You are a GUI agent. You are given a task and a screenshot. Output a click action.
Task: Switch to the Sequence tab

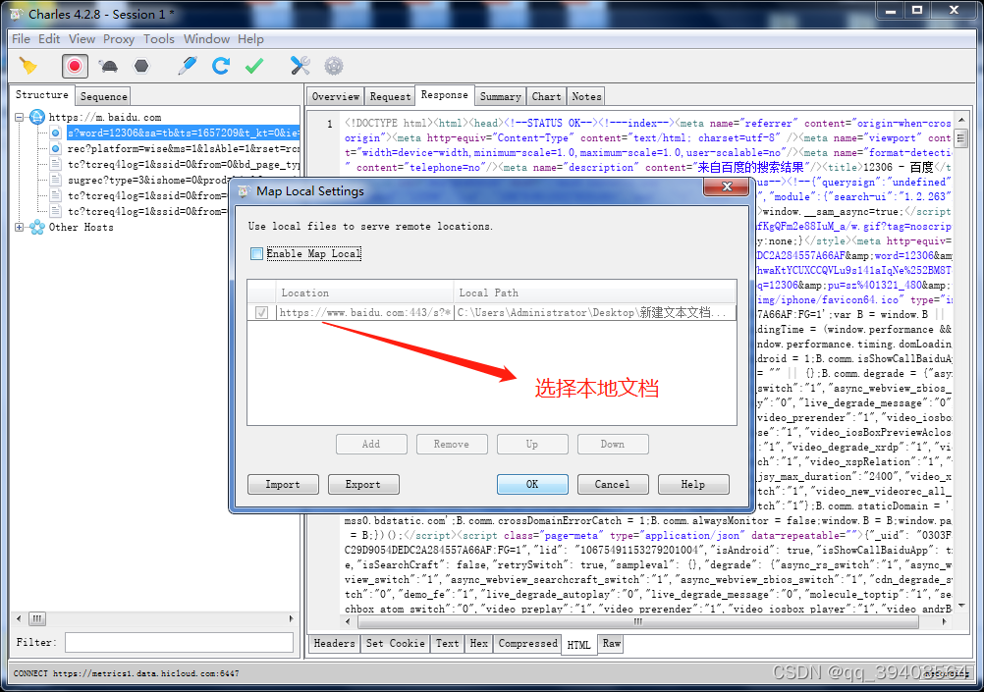[103, 96]
